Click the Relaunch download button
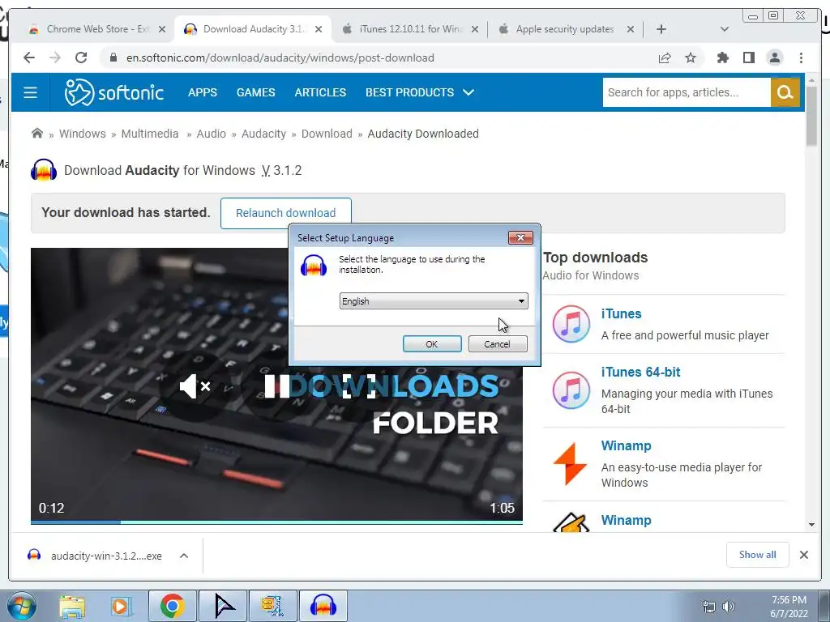 286,213
